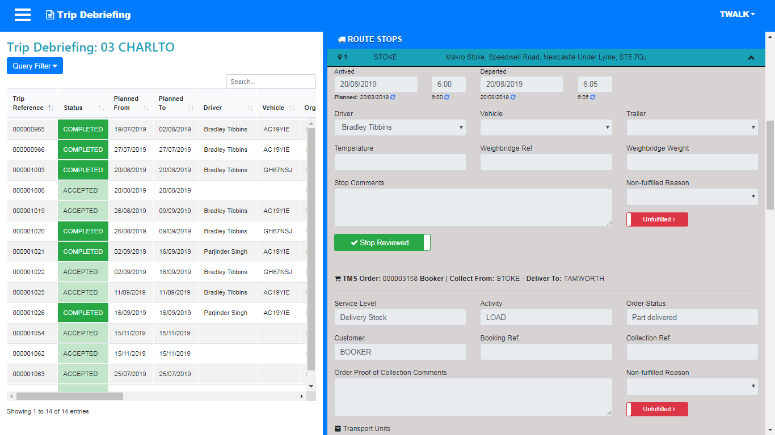The height and width of the screenshot is (435, 775).
Task: Click refresh icon beside planned departure 6:05
Action: click(592, 97)
